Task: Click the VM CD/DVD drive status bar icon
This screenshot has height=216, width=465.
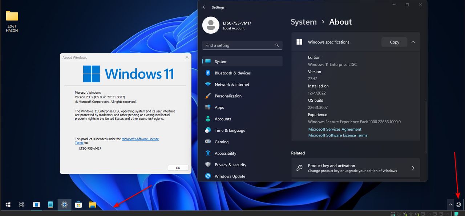Action: tap(399, 214)
